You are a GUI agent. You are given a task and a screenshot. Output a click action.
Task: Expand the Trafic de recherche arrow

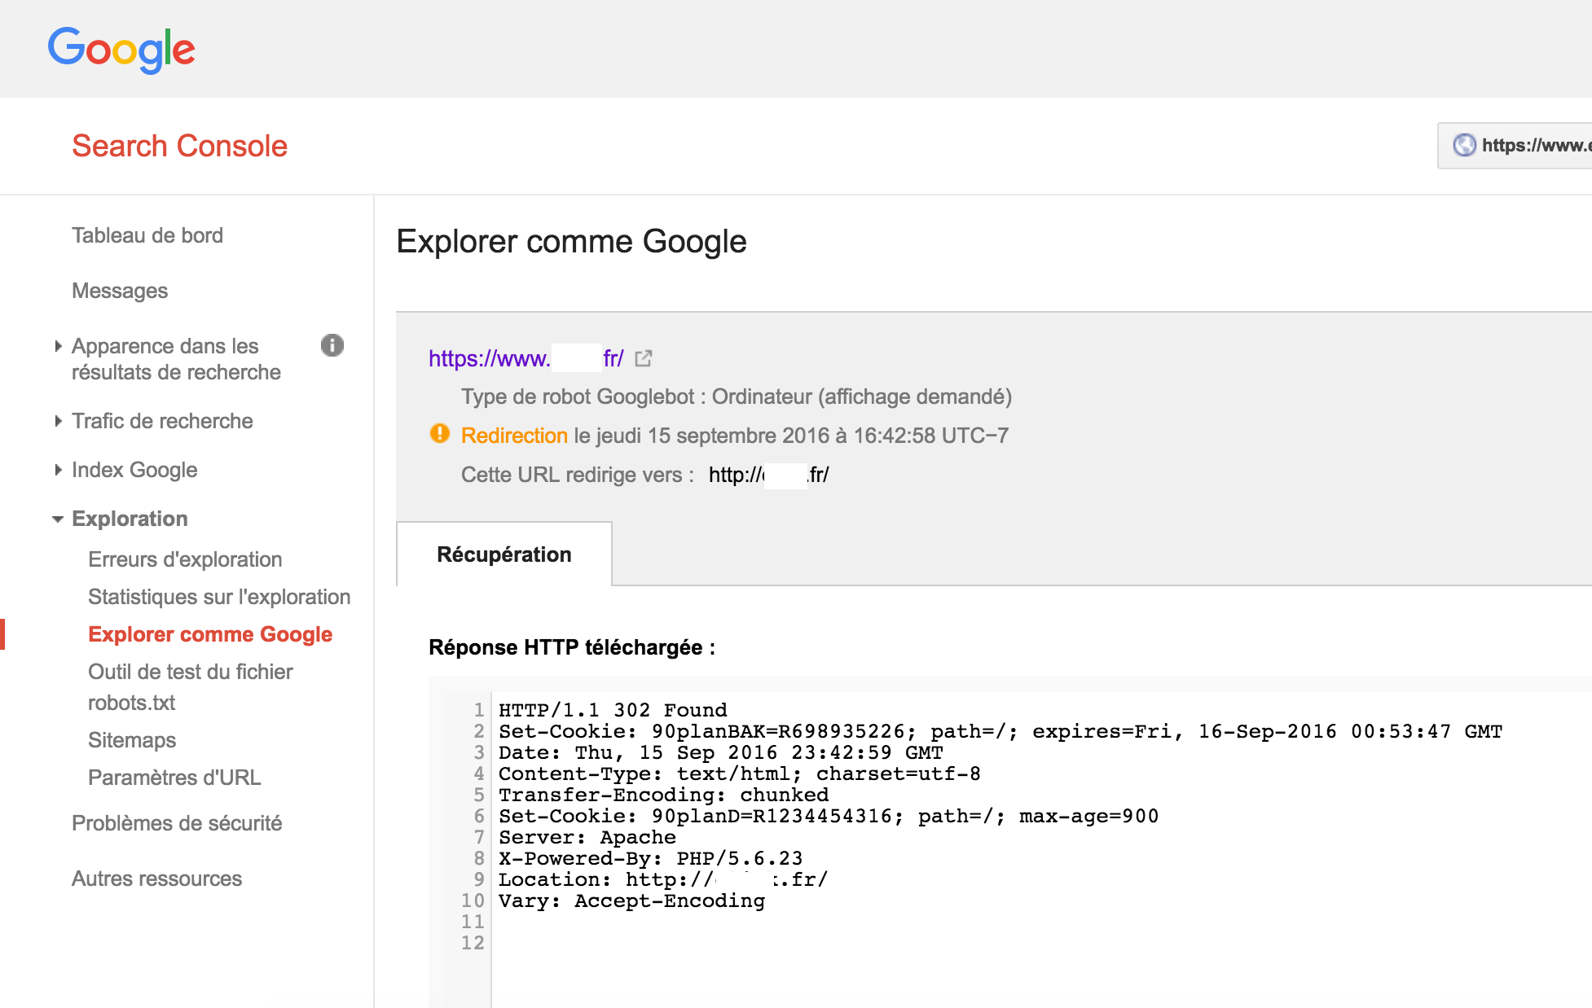[x=58, y=421]
